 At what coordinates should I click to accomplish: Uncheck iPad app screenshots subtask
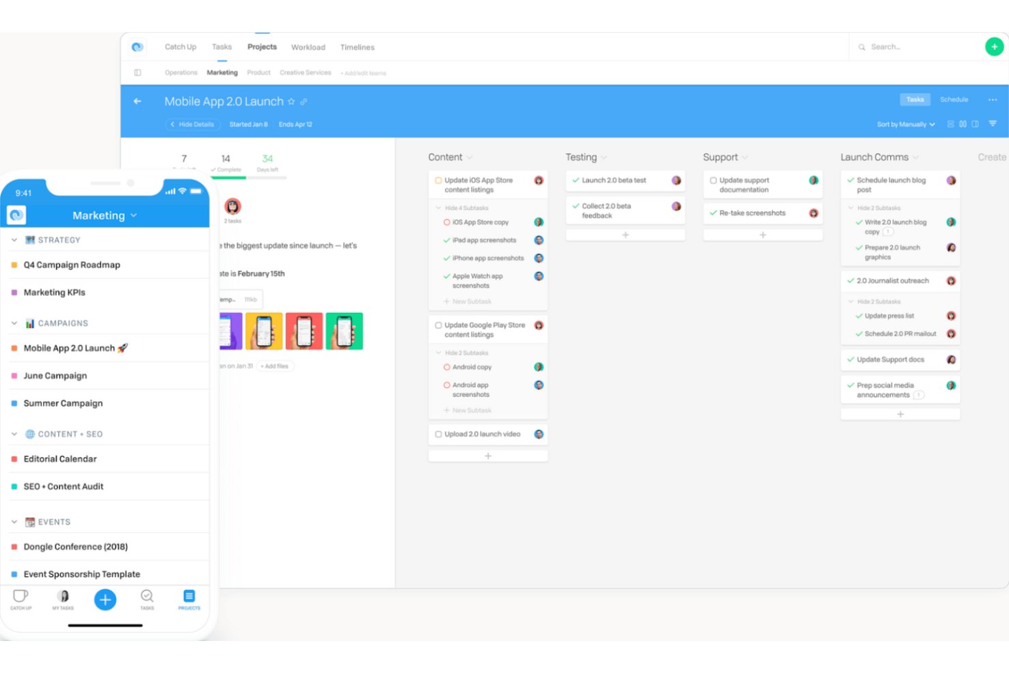click(x=447, y=241)
